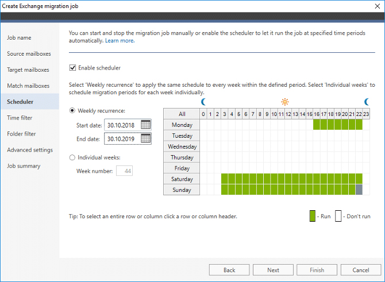Go to the Source mailboxes step
The width and height of the screenshot is (385, 282).
29,54
